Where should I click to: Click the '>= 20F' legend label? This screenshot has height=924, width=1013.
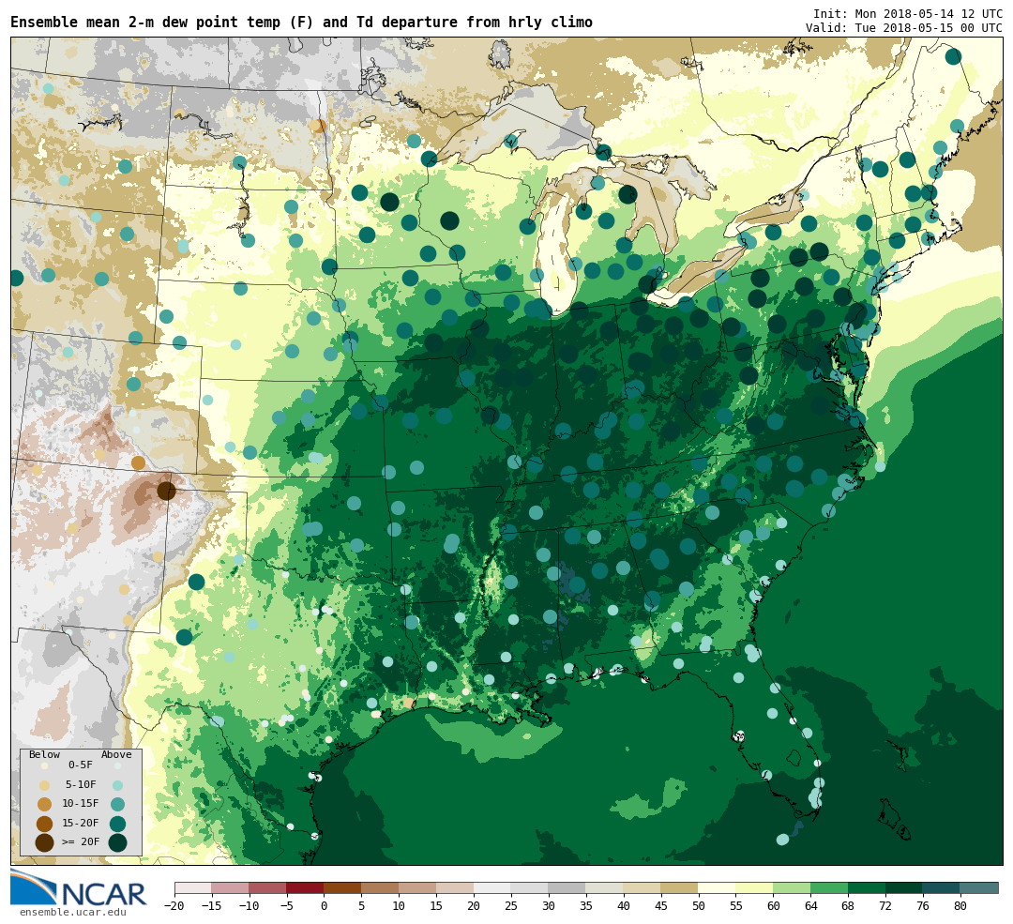(x=81, y=841)
